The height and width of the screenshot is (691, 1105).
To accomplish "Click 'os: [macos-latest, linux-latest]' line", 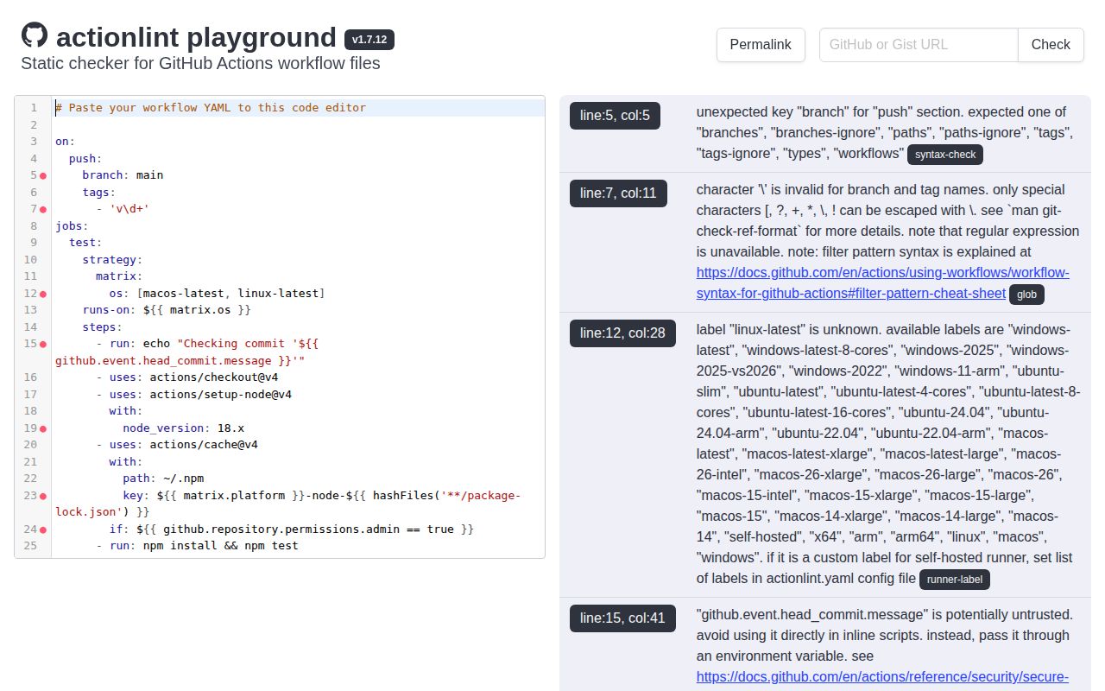I will click(x=217, y=294).
